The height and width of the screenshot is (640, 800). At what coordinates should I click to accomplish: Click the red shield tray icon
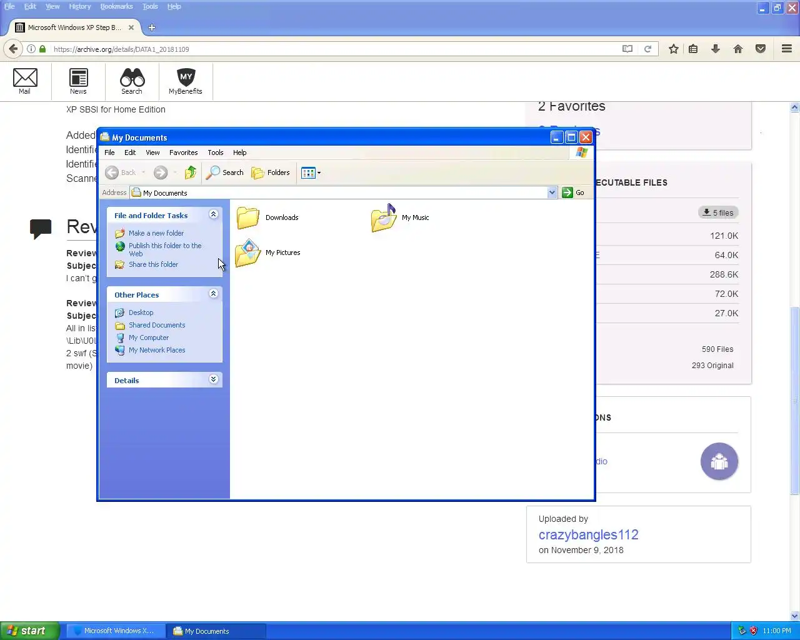coord(753,631)
